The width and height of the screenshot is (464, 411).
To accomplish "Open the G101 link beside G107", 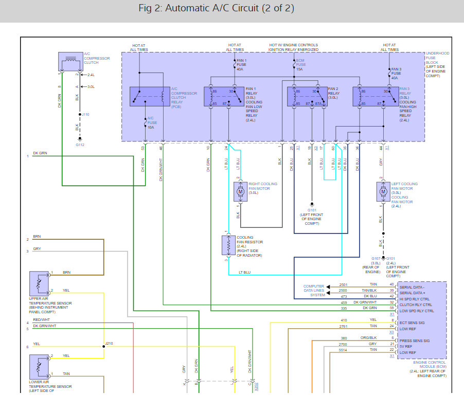I will pos(390,258).
